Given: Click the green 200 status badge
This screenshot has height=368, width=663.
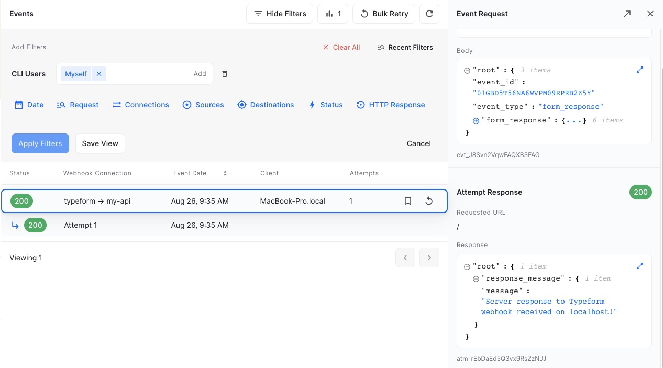Looking at the screenshot, I should [x=21, y=201].
